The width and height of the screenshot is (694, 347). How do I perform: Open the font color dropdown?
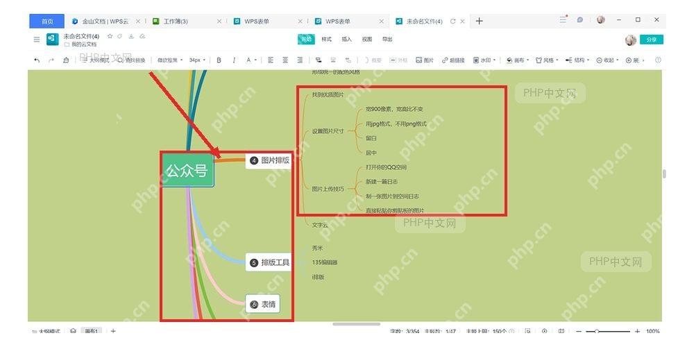point(251,60)
